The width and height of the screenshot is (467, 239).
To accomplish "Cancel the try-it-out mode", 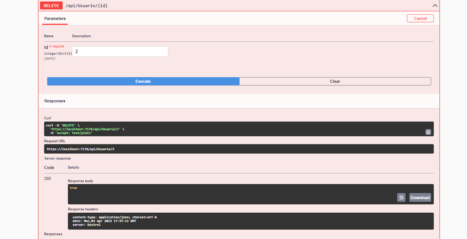I will pos(420,18).
